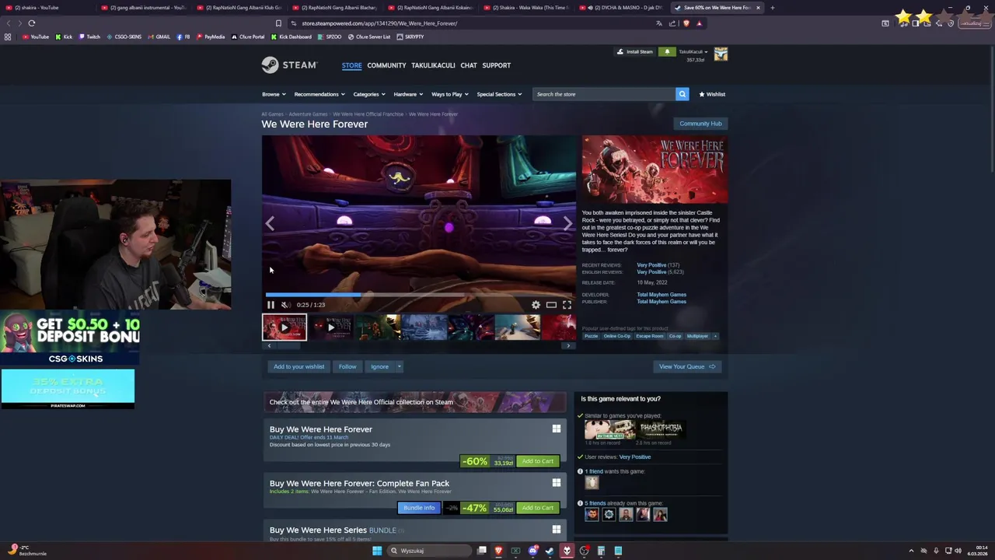Pause the game trailer video
The width and height of the screenshot is (995, 560).
271,305
